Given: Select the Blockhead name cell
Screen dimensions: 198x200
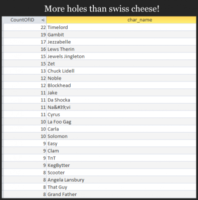Looking at the screenshot, I should [121, 85].
